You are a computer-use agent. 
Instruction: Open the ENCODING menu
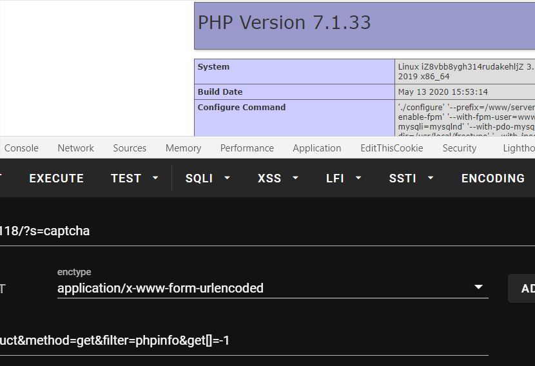(492, 178)
